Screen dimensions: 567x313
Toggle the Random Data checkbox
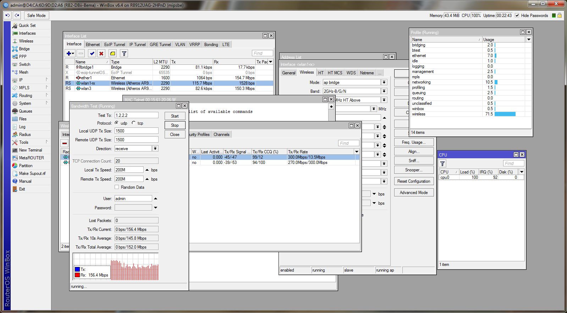click(117, 187)
